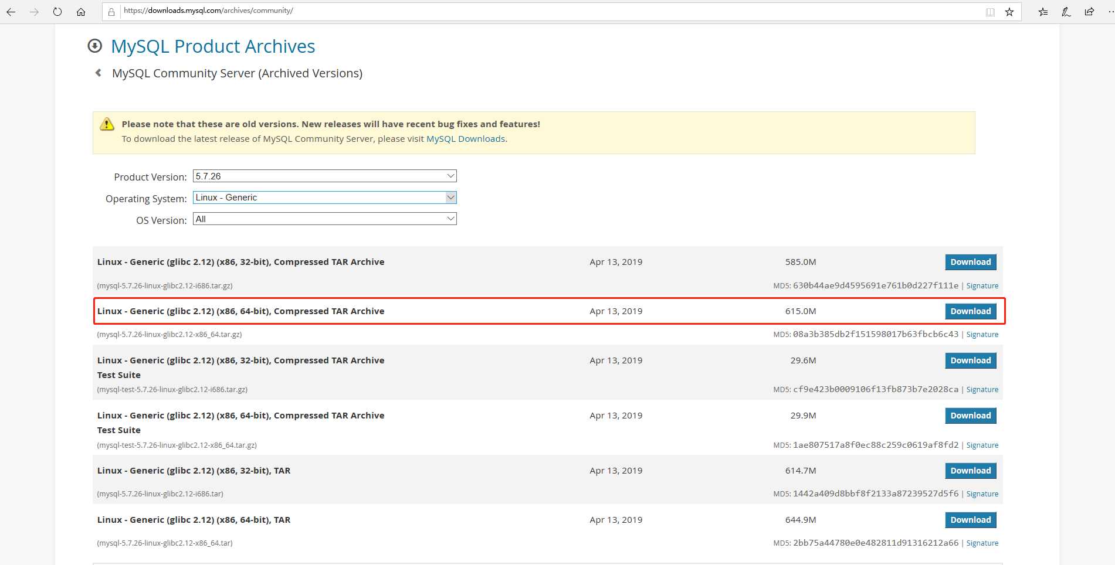Viewport: 1115px width, 565px height.
Task: Click the back chevron beside MySQL Community Server
Action: (98, 73)
